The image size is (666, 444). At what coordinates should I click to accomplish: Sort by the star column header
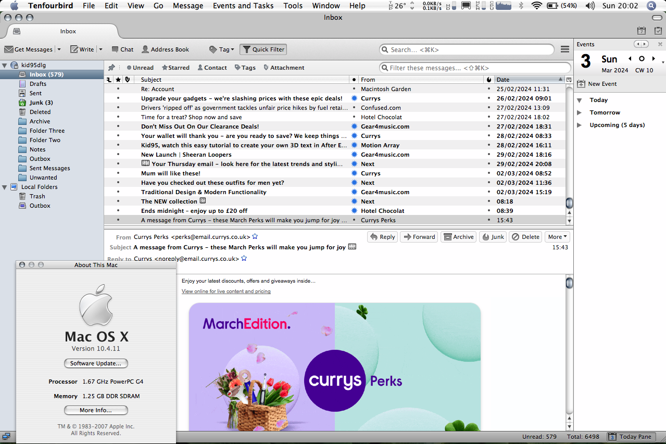pyautogui.click(x=118, y=80)
